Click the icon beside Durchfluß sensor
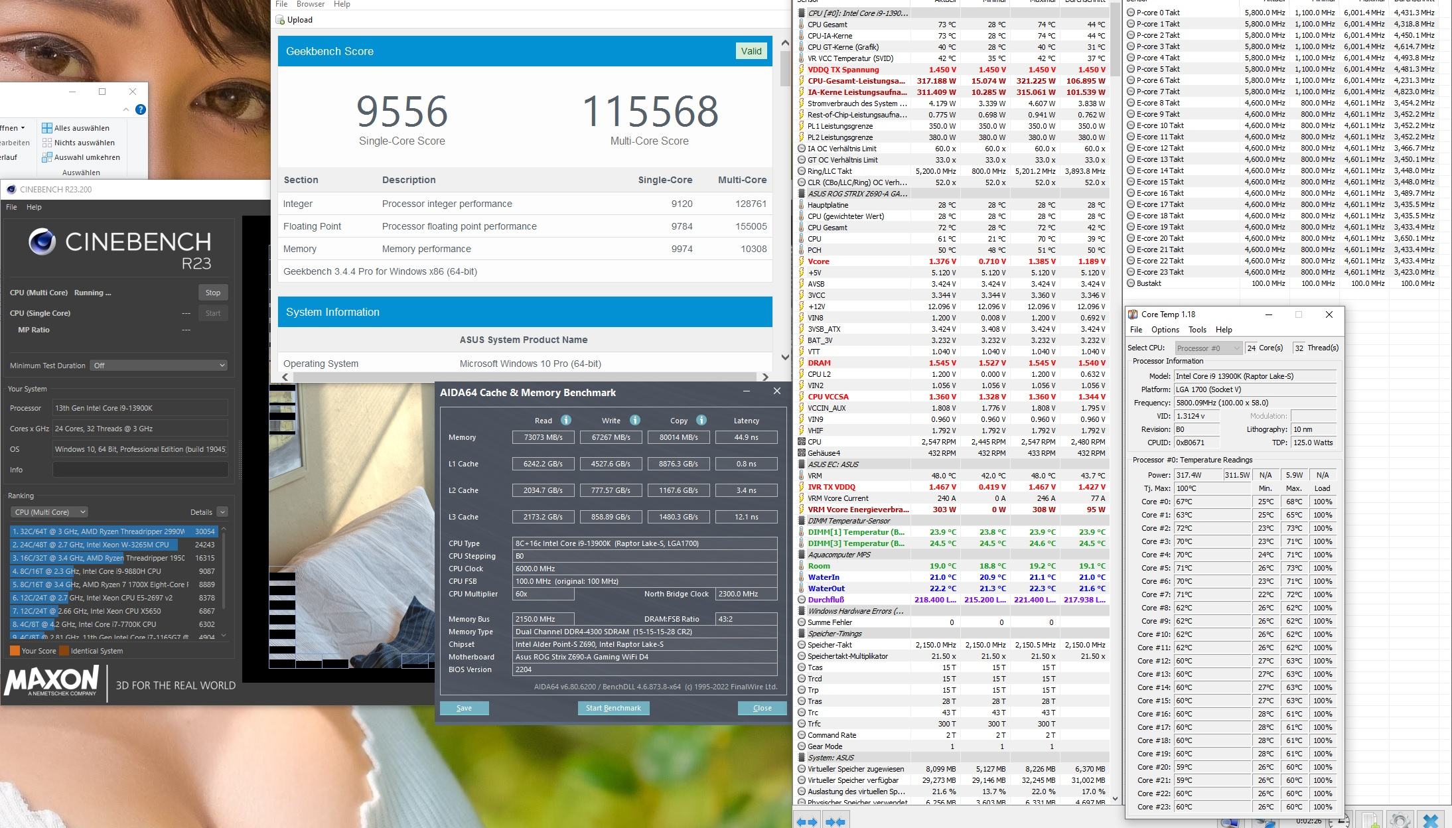This screenshot has width=1452, height=828. click(802, 600)
